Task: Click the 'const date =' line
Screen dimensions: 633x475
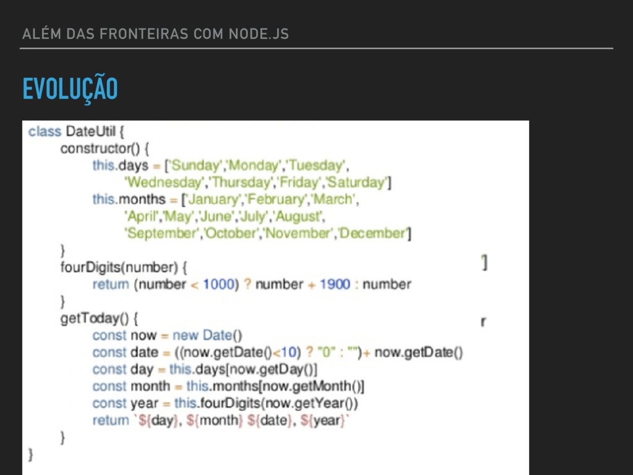Action: click(x=278, y=352)
